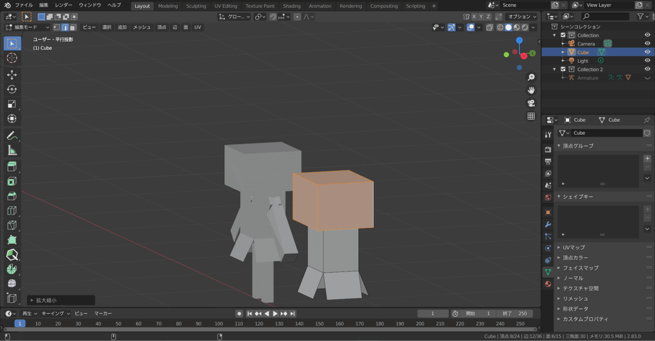Open the ファイル menu
Viewport: 655px width, 341px height.
point(23,5)
